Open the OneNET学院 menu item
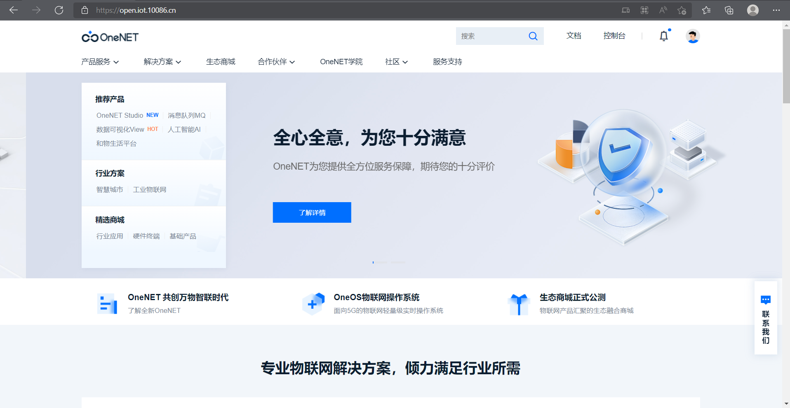This screenshot has height=408, width=790. point(341,62)
